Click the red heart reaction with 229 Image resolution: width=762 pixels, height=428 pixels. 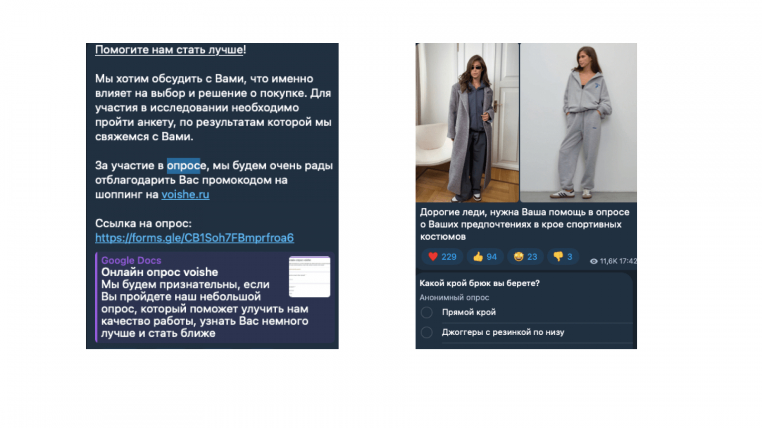[442, 257]
